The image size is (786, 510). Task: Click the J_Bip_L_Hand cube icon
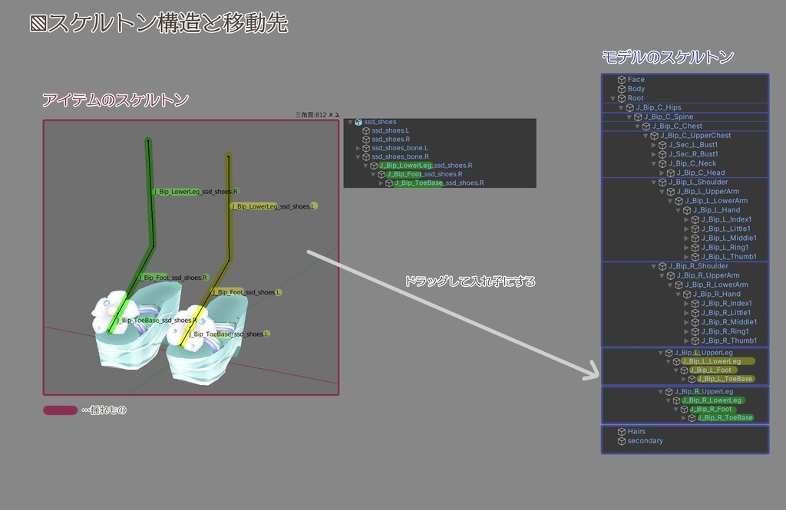(687, 210)
